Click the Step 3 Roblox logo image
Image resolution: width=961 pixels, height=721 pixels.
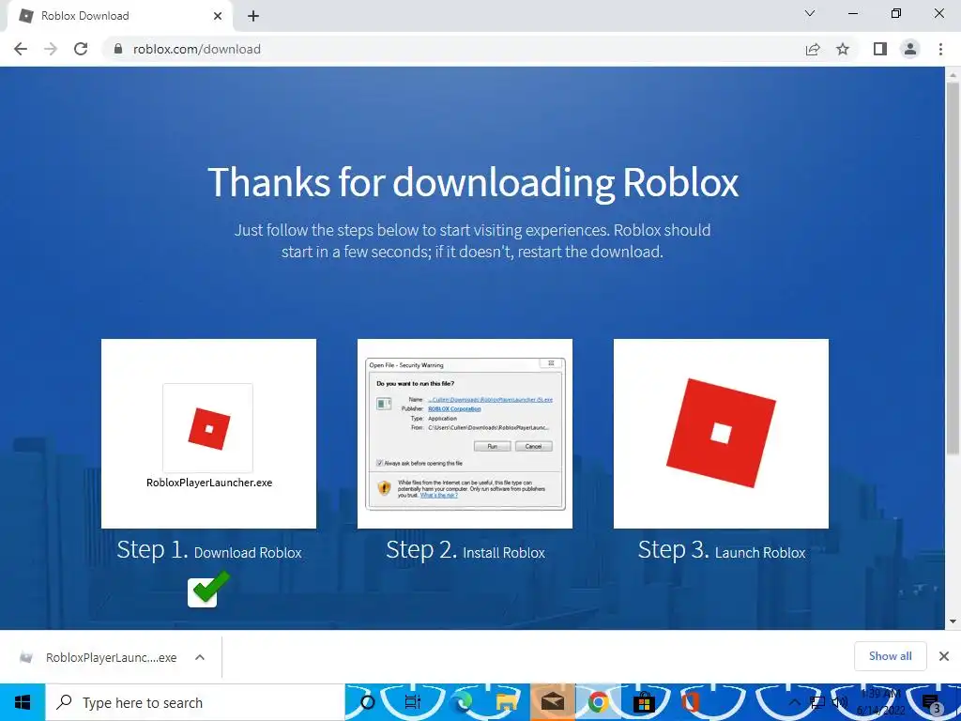click(x=721, y=434)
